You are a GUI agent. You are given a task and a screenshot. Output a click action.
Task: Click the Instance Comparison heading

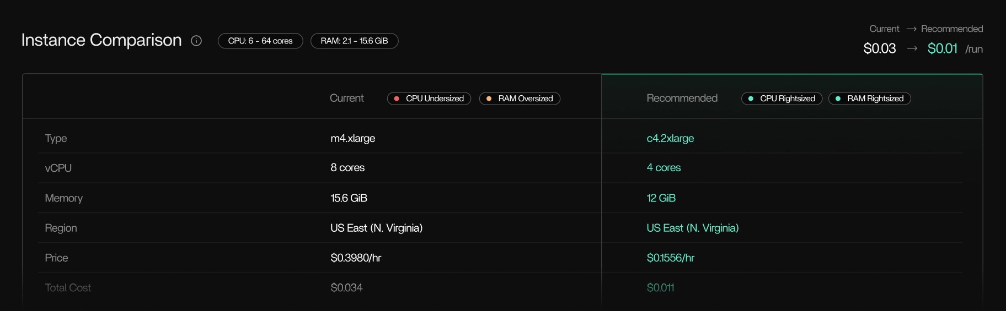[x=101, y=40]
